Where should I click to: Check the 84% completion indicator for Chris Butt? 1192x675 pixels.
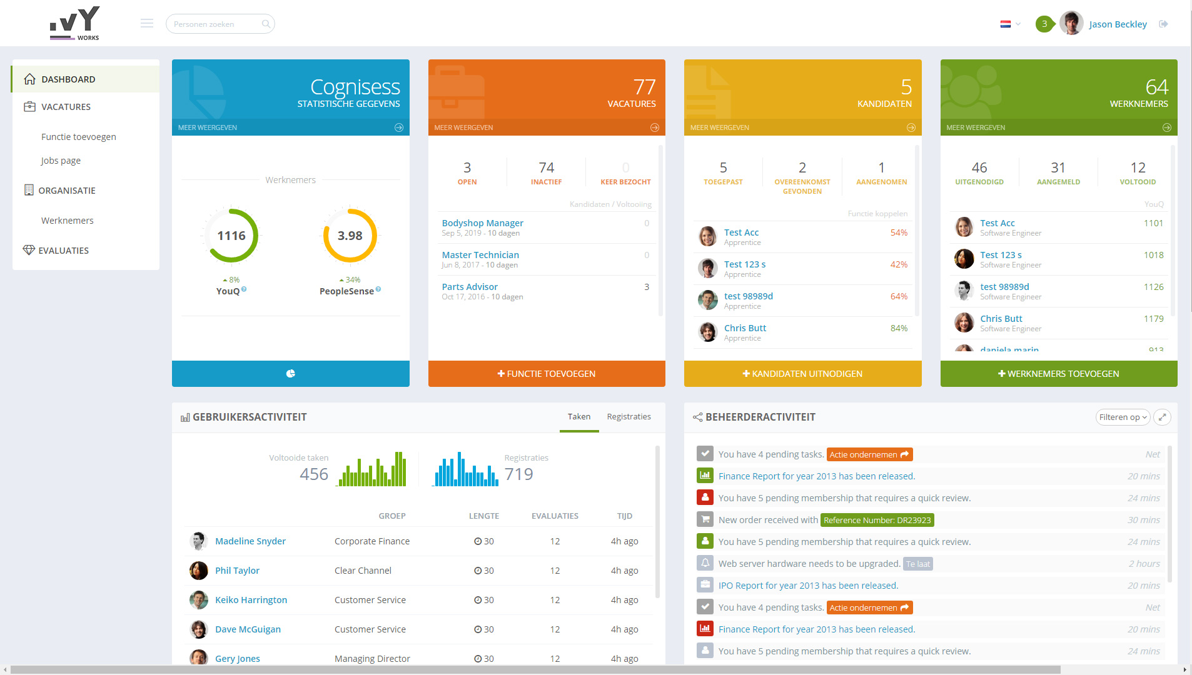tap(899, 327)
